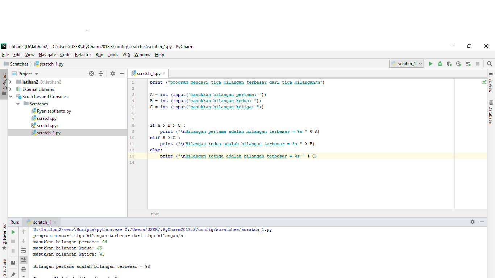Image resolution: width=495 pixels, height=278 pixels.
Task: Open Search Everywhere with the magnifier icon
Action: coord(490,64)
